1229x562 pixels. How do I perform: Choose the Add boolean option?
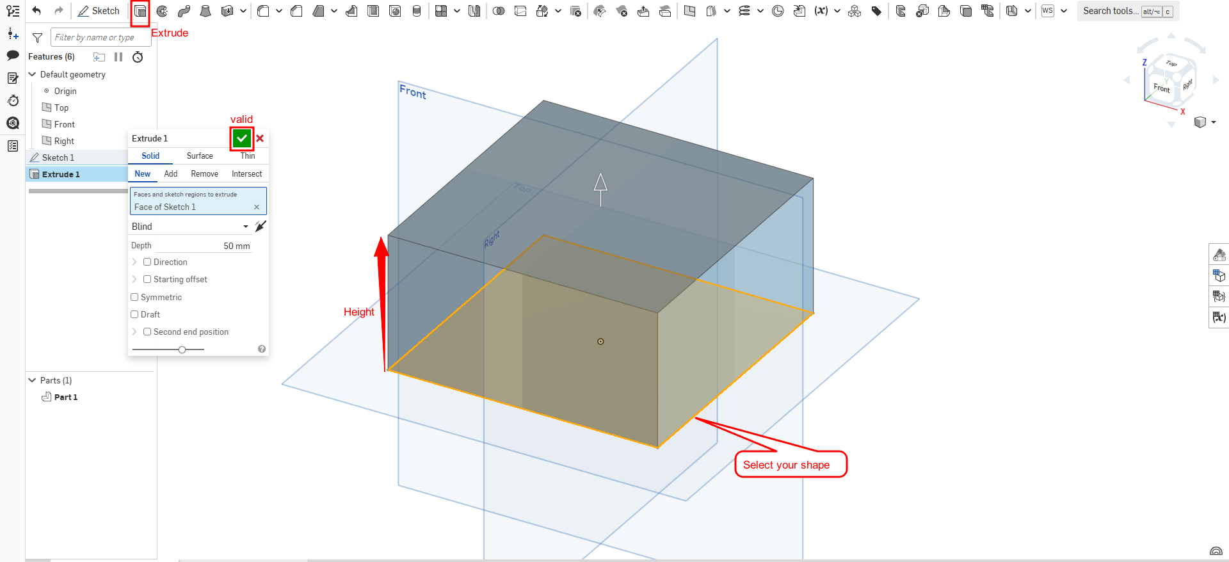pyautogui.click(x=171, y=173)
